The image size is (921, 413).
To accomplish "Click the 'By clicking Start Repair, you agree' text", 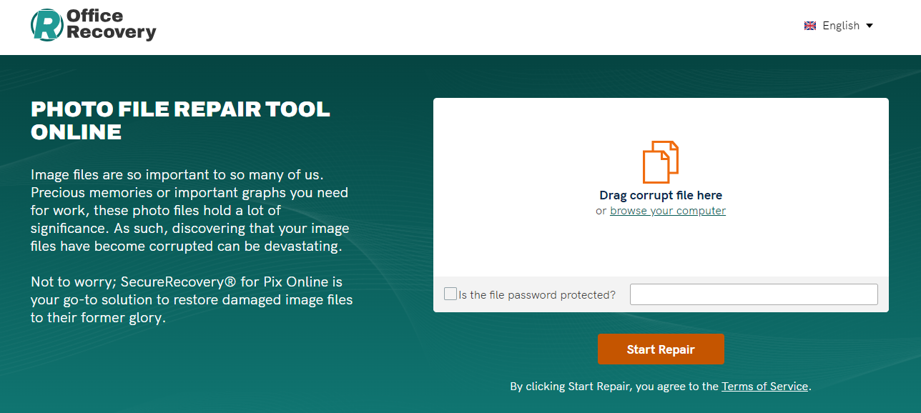I will (614, 387).
